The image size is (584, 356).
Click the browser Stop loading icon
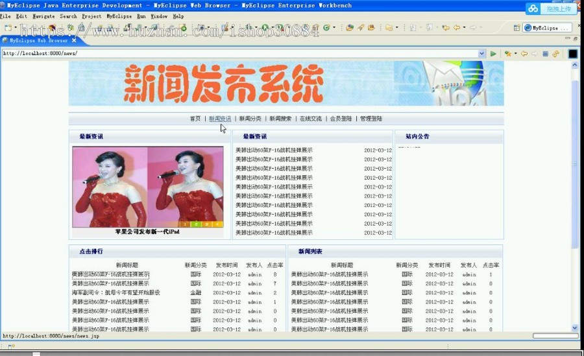545,54
